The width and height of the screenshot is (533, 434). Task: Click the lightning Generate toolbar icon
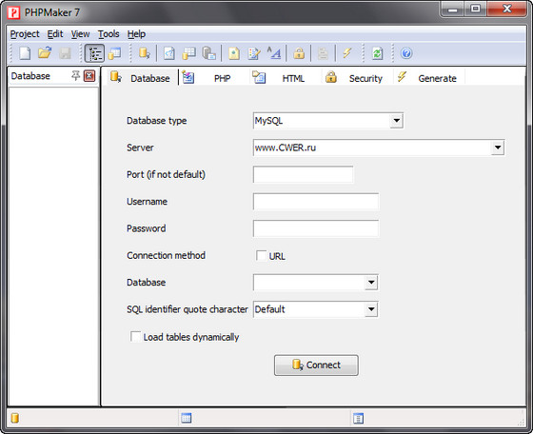(346, 53)
